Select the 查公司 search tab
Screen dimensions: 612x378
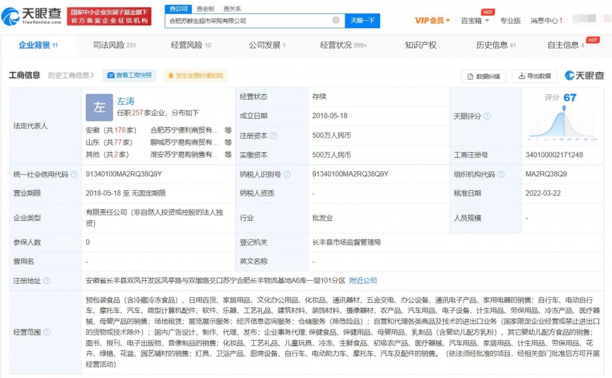pos(178,9)
